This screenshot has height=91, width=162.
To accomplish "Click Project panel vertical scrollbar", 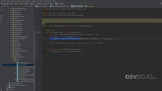I will click(34, 61).
